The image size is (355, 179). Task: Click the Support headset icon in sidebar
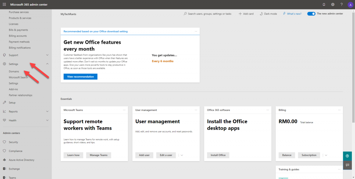click(x=4, y=55)
